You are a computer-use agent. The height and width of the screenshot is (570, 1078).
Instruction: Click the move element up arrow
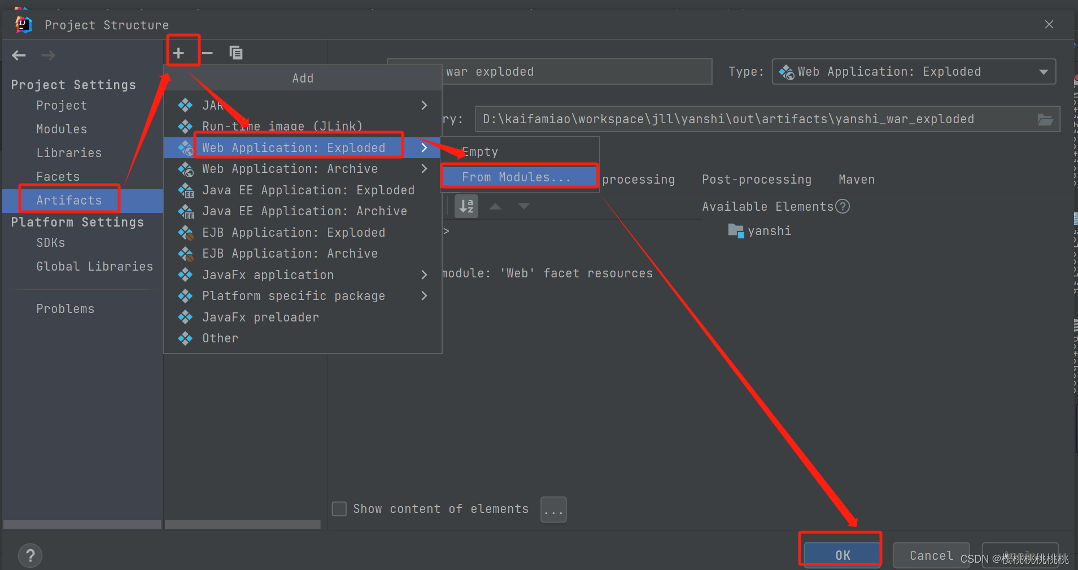495,206
